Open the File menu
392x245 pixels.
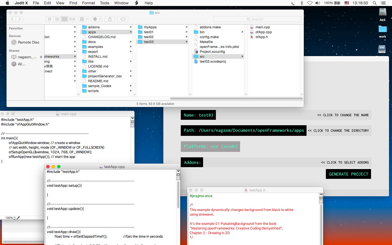[x=36, y=3]
